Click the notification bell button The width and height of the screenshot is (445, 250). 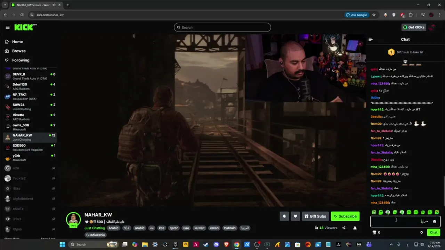pos(284,216)
